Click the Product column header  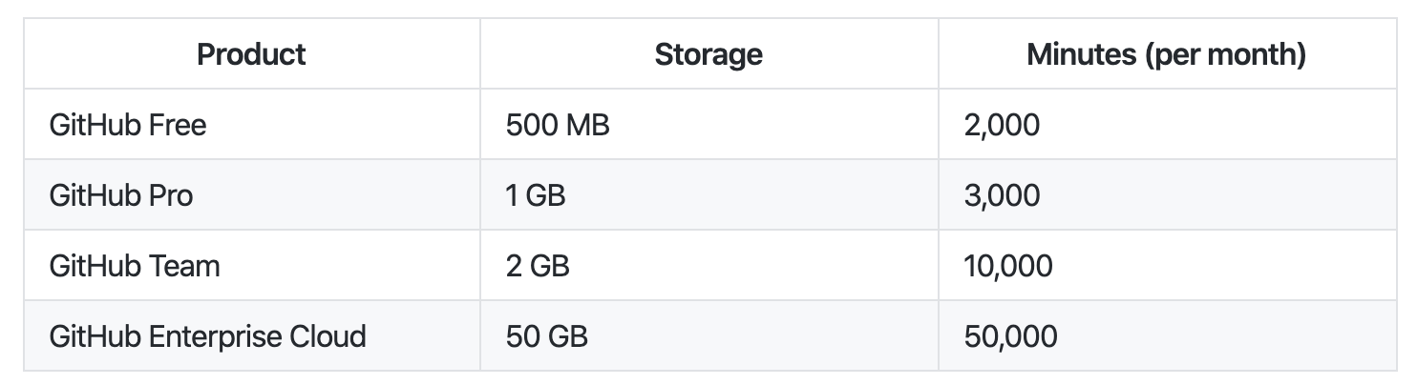pos(251,54)
